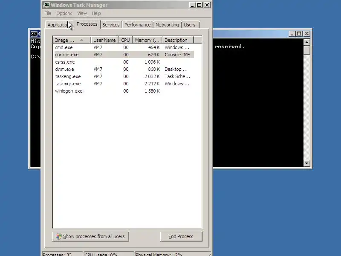
Task: Select the conime.exe process
Action: coord(124,55)
